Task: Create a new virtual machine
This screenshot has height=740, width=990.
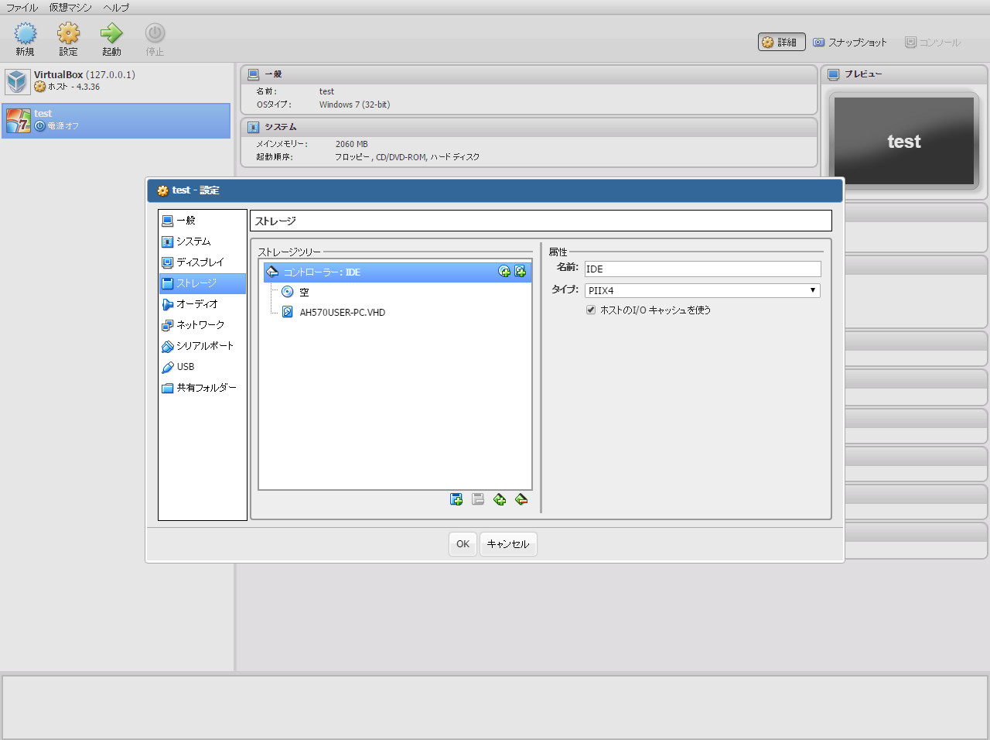Action: [25, 37]
